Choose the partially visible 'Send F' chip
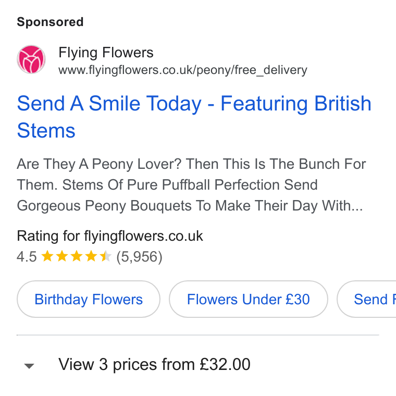 point(366,299)
